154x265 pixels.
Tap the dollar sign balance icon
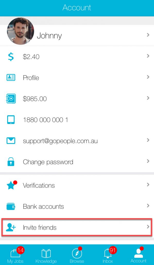tap(11, 56)
